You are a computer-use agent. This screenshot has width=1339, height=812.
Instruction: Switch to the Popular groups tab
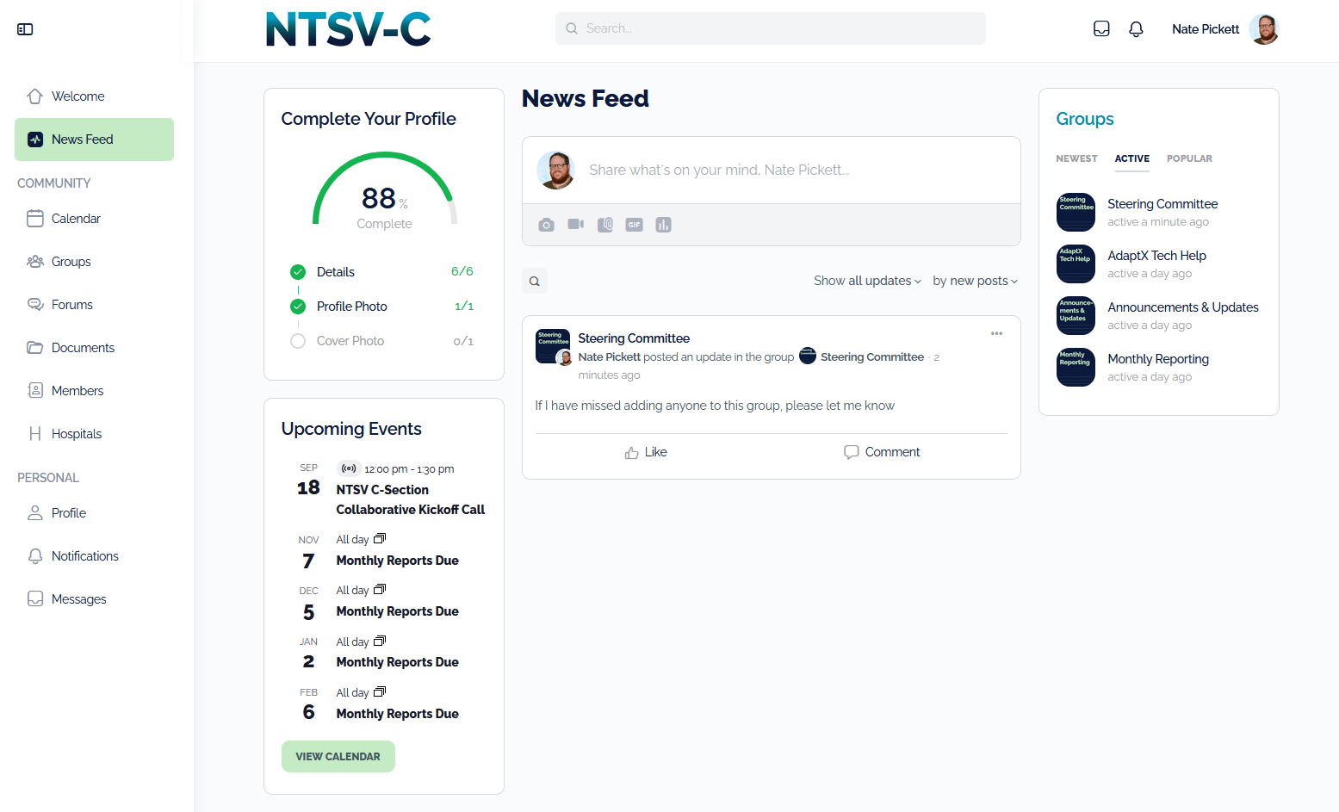pos(1189,158)
